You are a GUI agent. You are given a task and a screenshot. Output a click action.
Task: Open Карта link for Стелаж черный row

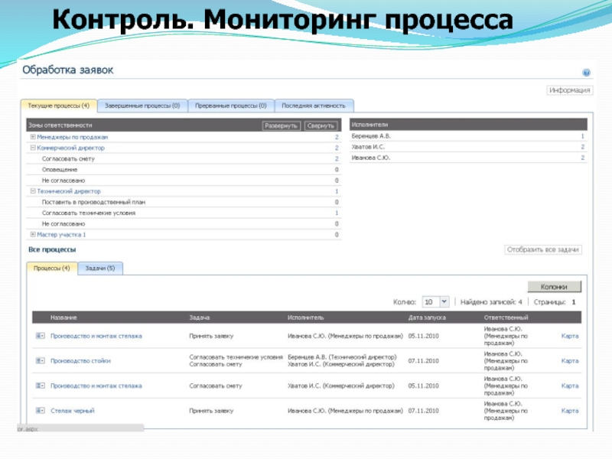tap(570, 411)
